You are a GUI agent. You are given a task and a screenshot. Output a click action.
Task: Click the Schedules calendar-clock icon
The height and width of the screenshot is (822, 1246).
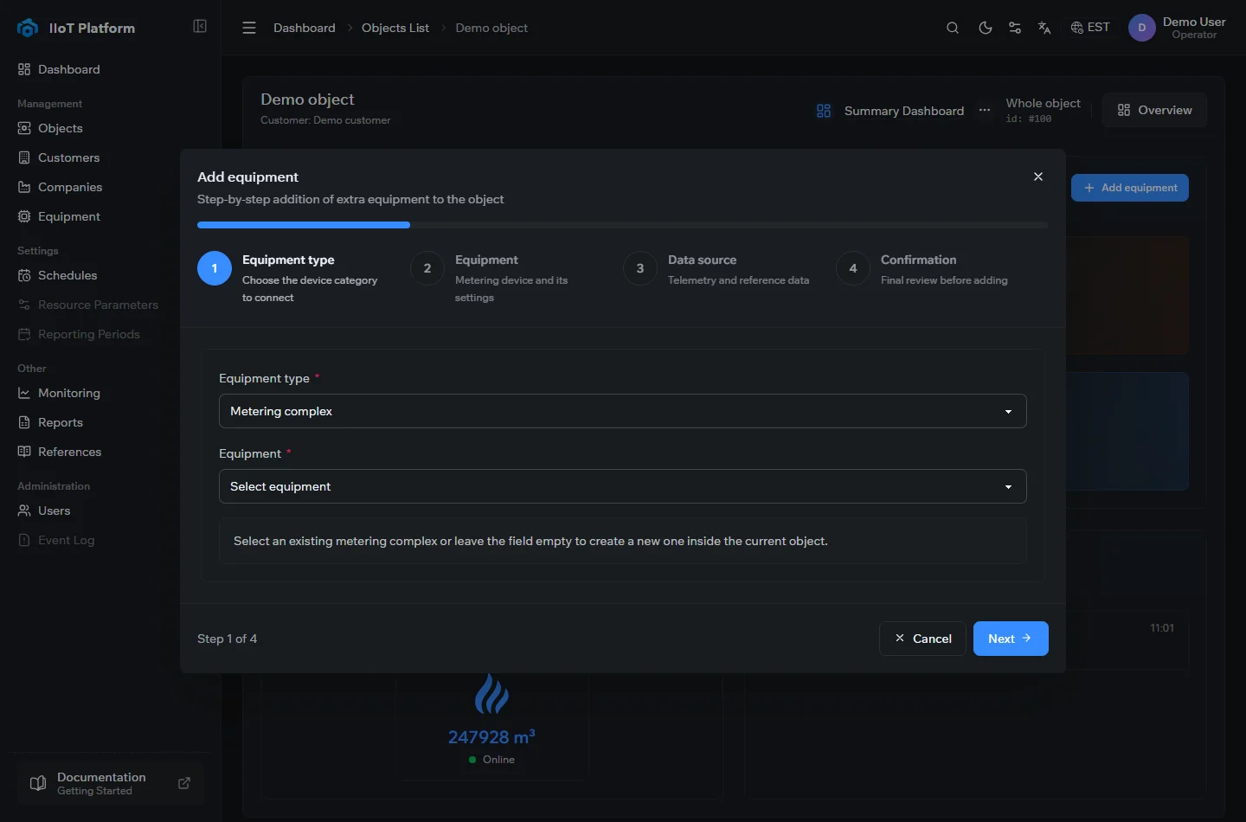pos(24,275)
